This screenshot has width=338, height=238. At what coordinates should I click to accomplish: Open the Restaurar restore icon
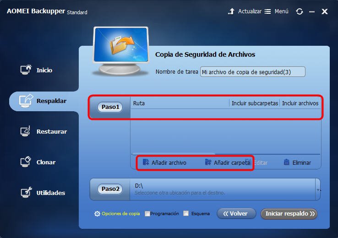click(26, 131)
